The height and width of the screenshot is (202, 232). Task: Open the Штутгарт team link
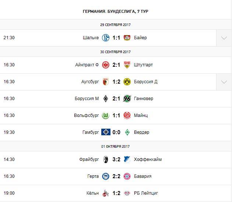(x=144, y=65)
